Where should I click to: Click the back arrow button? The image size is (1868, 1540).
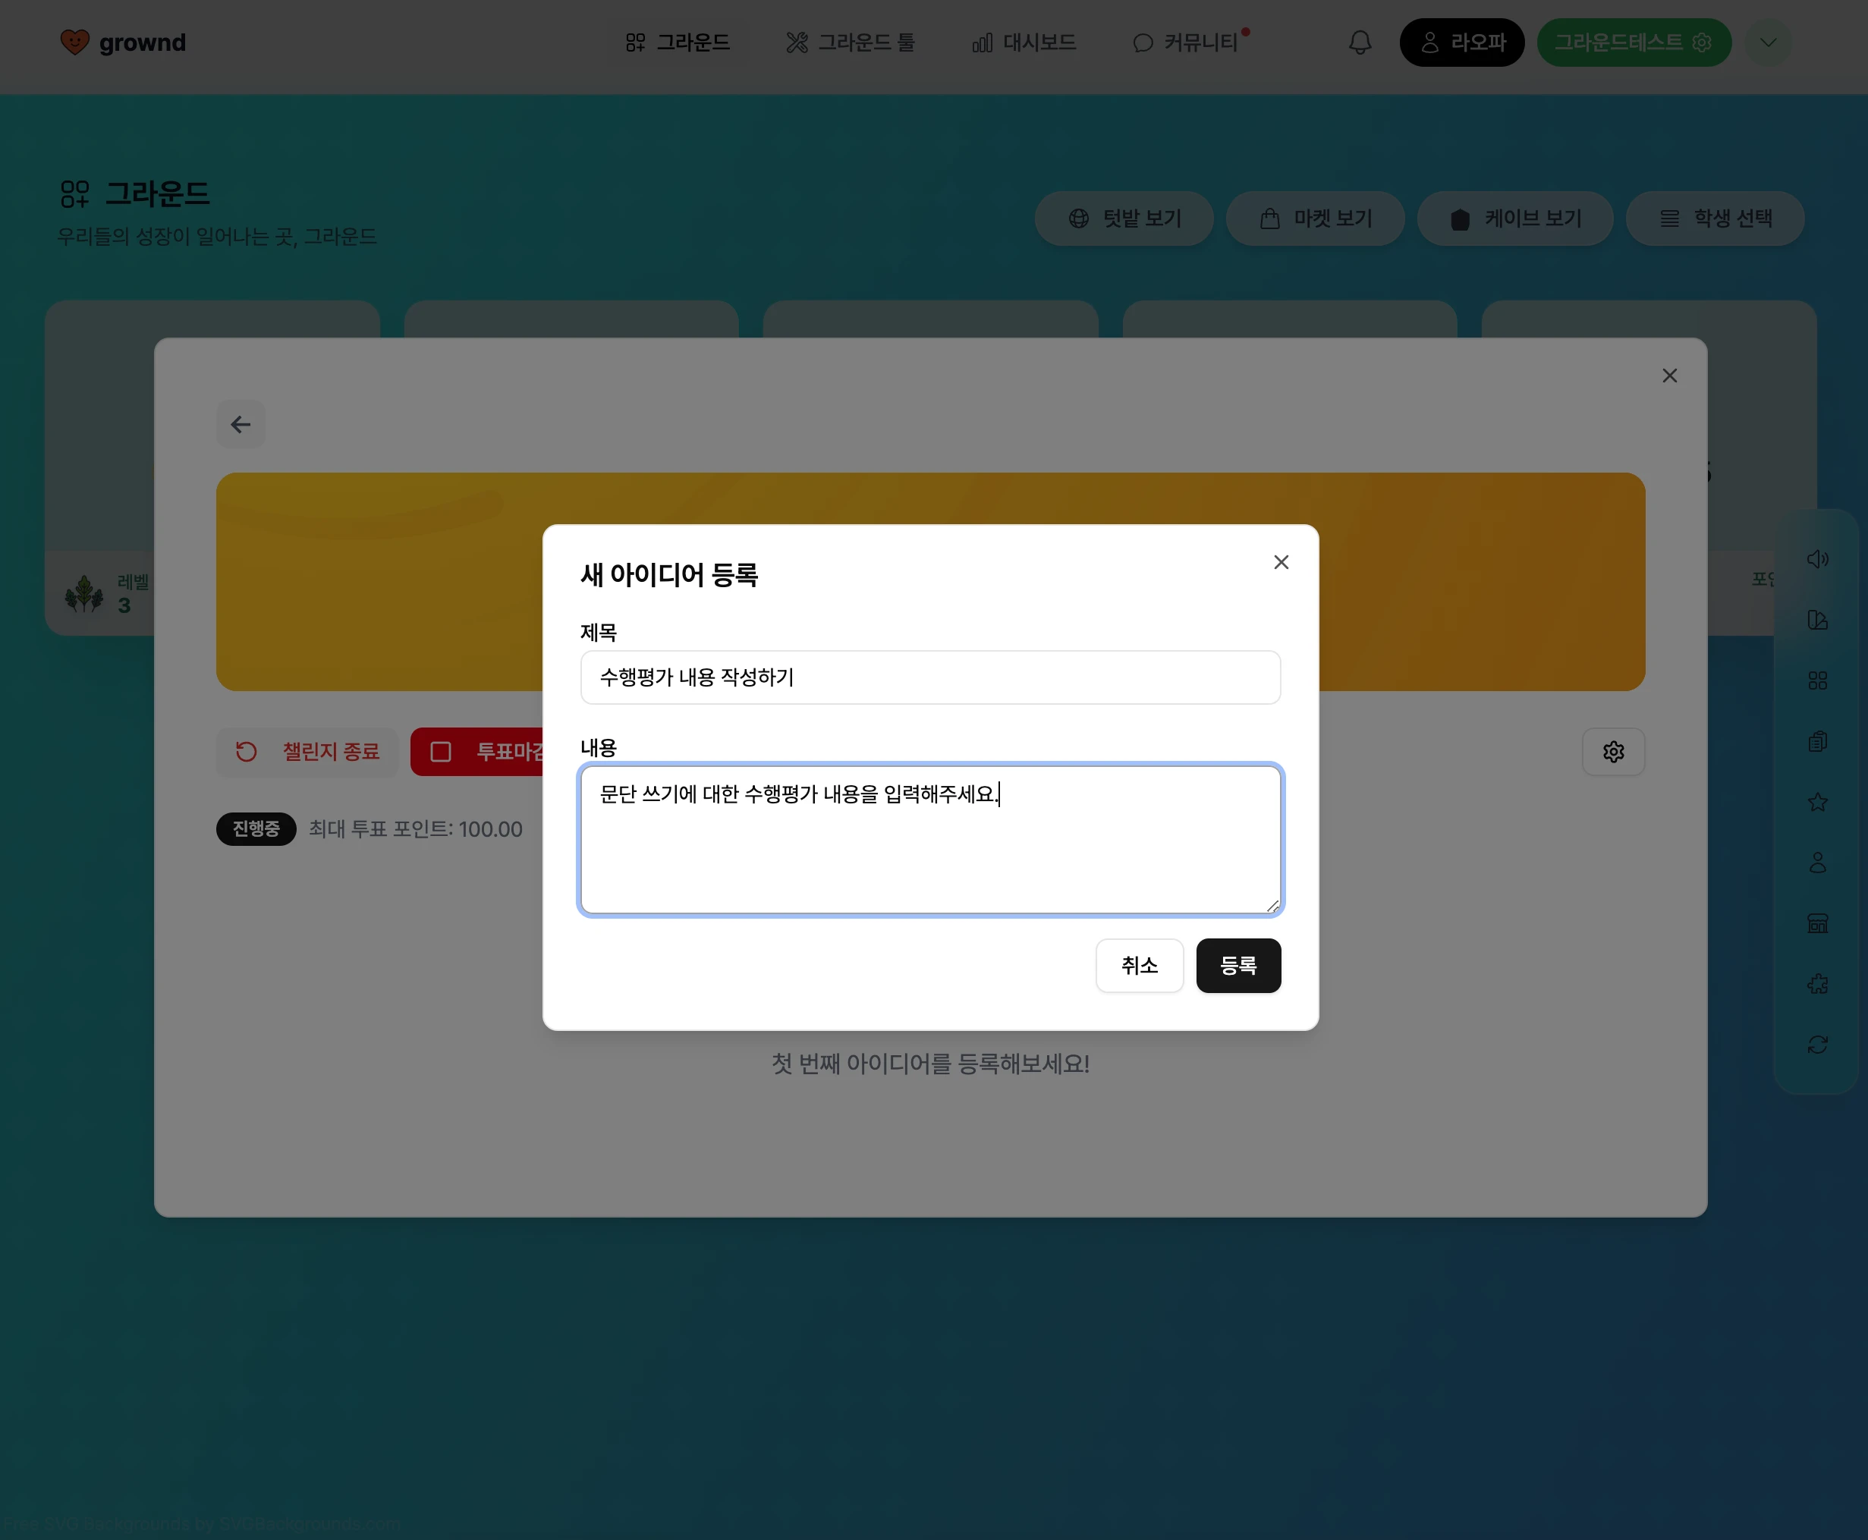[241, 424]
